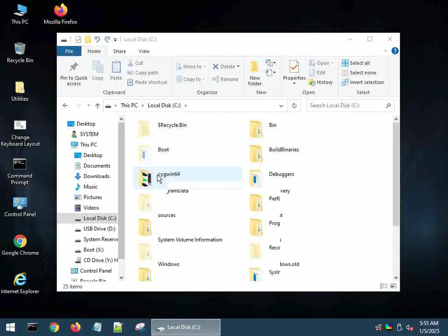This screenshot has width=448, height=336.
Task: Collapse the ribbon with chevron
Action: point(385,51)
